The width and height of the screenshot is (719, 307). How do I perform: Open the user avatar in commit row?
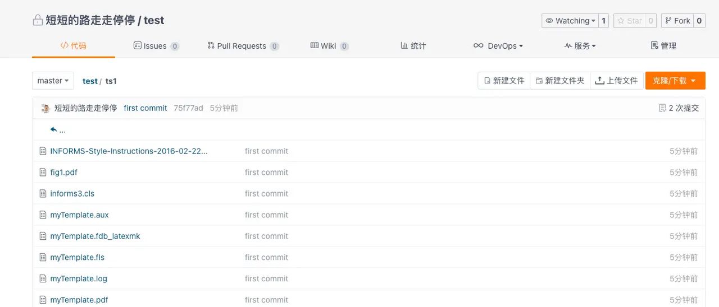click(x=46, y=108)
